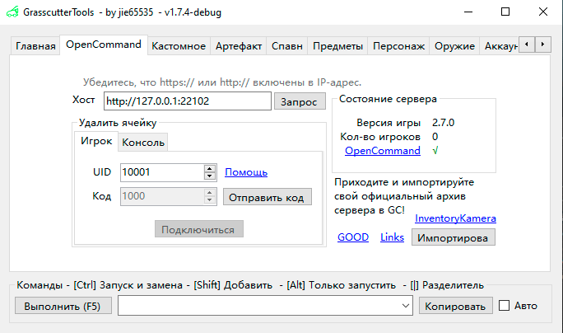The image size is (563, 333).
Task: Increase the UID value with up arrow
Action: [x=211, y=168]
